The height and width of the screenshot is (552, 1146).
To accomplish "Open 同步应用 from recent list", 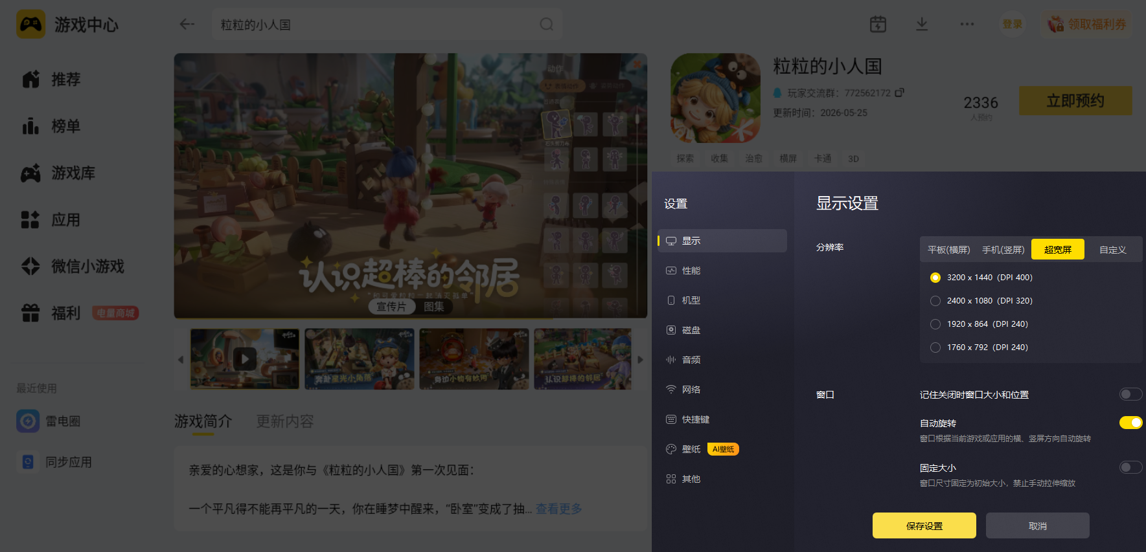I will click(55, 462).
